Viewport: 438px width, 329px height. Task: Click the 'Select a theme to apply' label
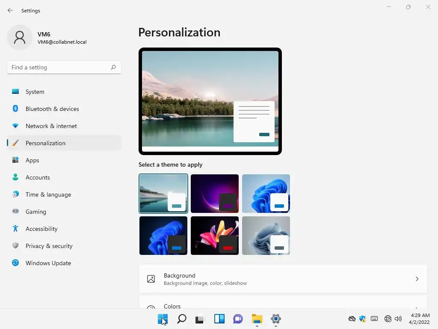pos(170,164)
